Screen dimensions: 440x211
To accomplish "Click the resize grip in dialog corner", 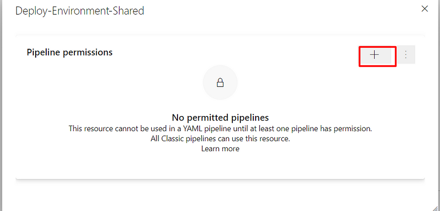I will [436, 207].
